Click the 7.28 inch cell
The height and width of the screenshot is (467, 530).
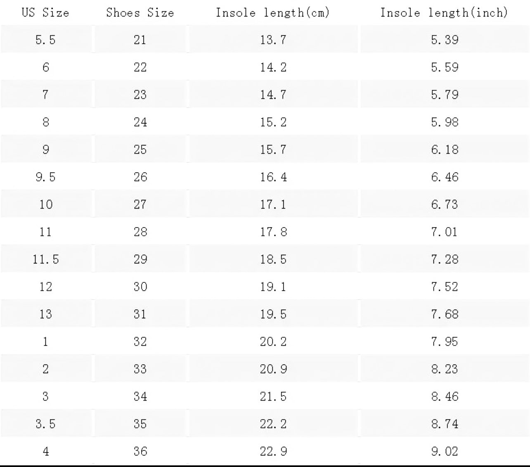point(445,259)
